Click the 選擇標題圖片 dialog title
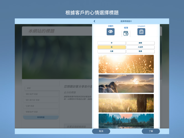 [126, 21]
